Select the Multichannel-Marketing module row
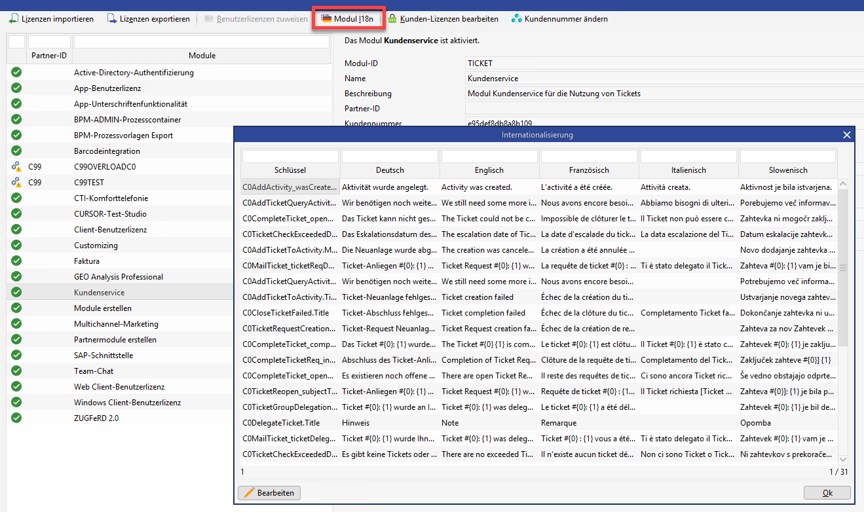This screenshot has height=512, width=864. point(116,324)
